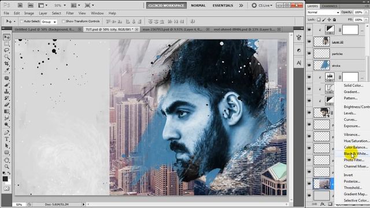The width and height of the screenshot is (370, 208).
Task: Choose Gradient Map adjustment
Action: (x=356, y=194)
